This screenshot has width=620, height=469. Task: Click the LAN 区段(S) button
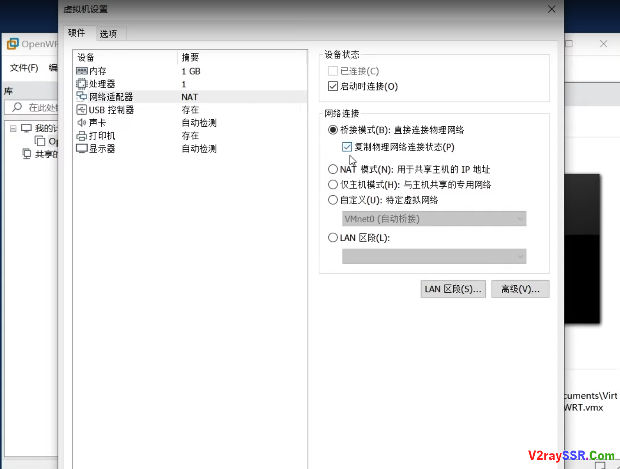(453, 289)
